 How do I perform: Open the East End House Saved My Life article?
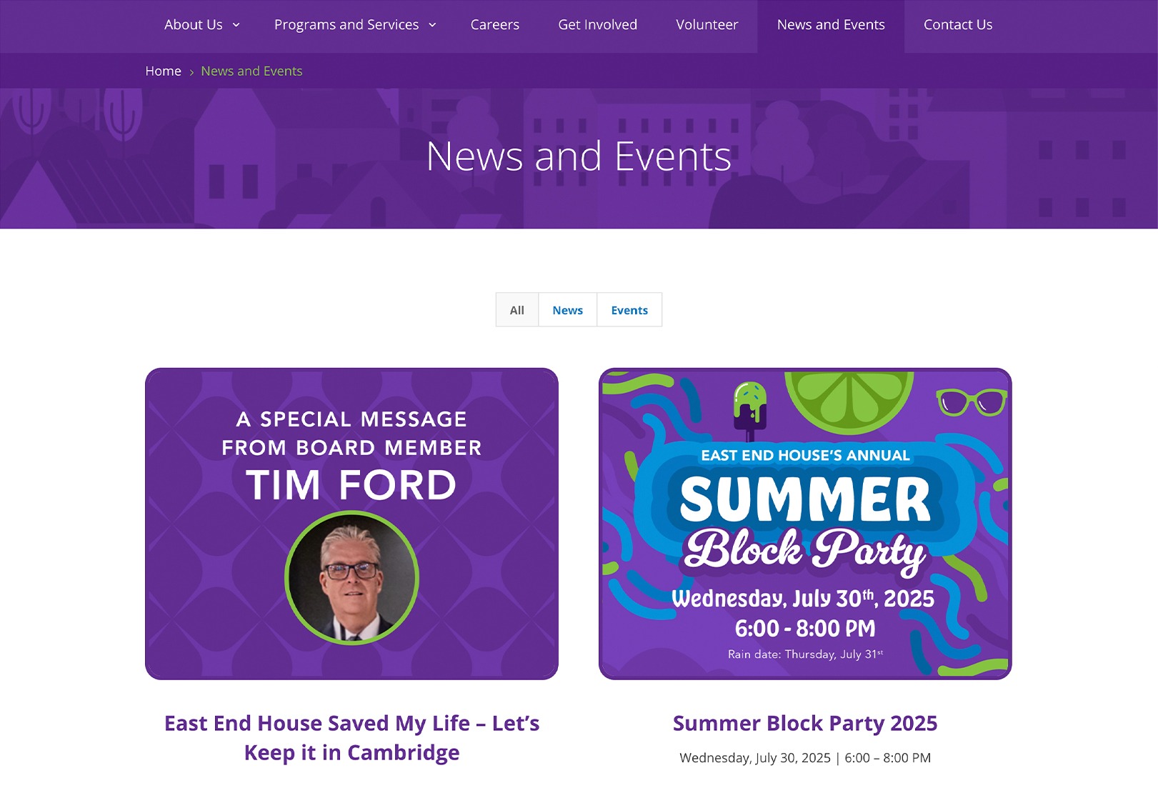pos(351,737)
